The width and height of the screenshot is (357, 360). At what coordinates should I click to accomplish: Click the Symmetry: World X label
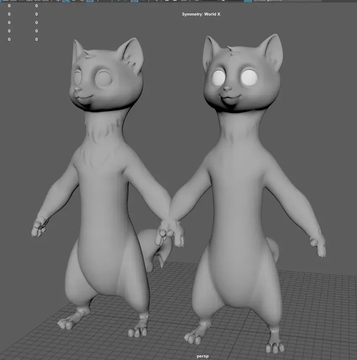[201, 14]
